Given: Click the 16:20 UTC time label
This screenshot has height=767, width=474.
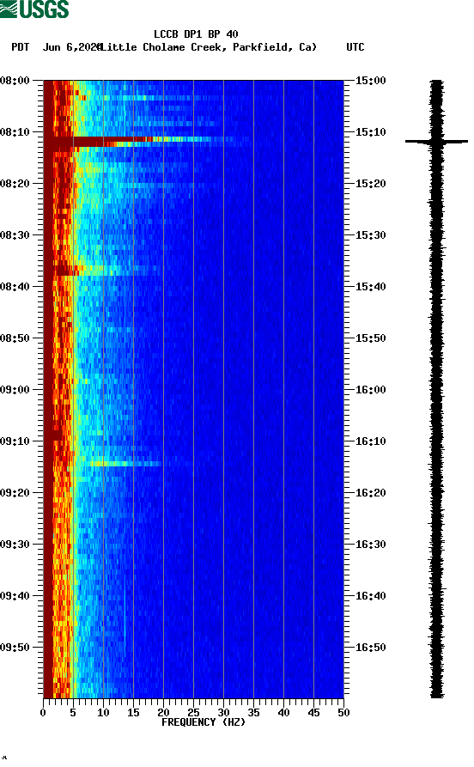Looking at the screenshot, I should [x=370, y=493].
